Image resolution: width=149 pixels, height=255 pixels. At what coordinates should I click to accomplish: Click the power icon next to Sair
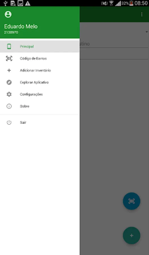point(9,122)
